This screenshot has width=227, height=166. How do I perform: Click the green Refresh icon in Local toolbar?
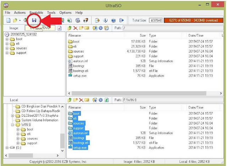(x=107, y=100)
